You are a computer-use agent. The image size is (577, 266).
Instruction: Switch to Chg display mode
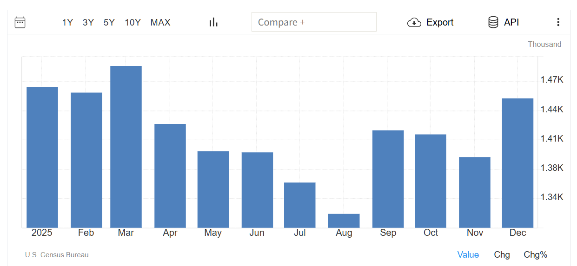(x=502, y=255)
